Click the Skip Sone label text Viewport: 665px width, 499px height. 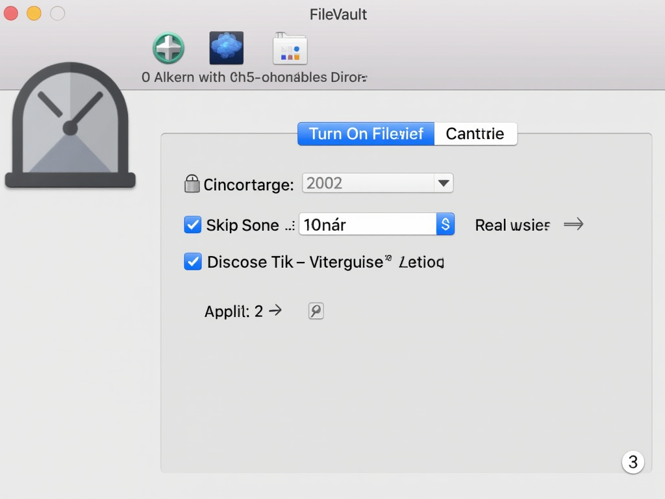coord(243,225)
